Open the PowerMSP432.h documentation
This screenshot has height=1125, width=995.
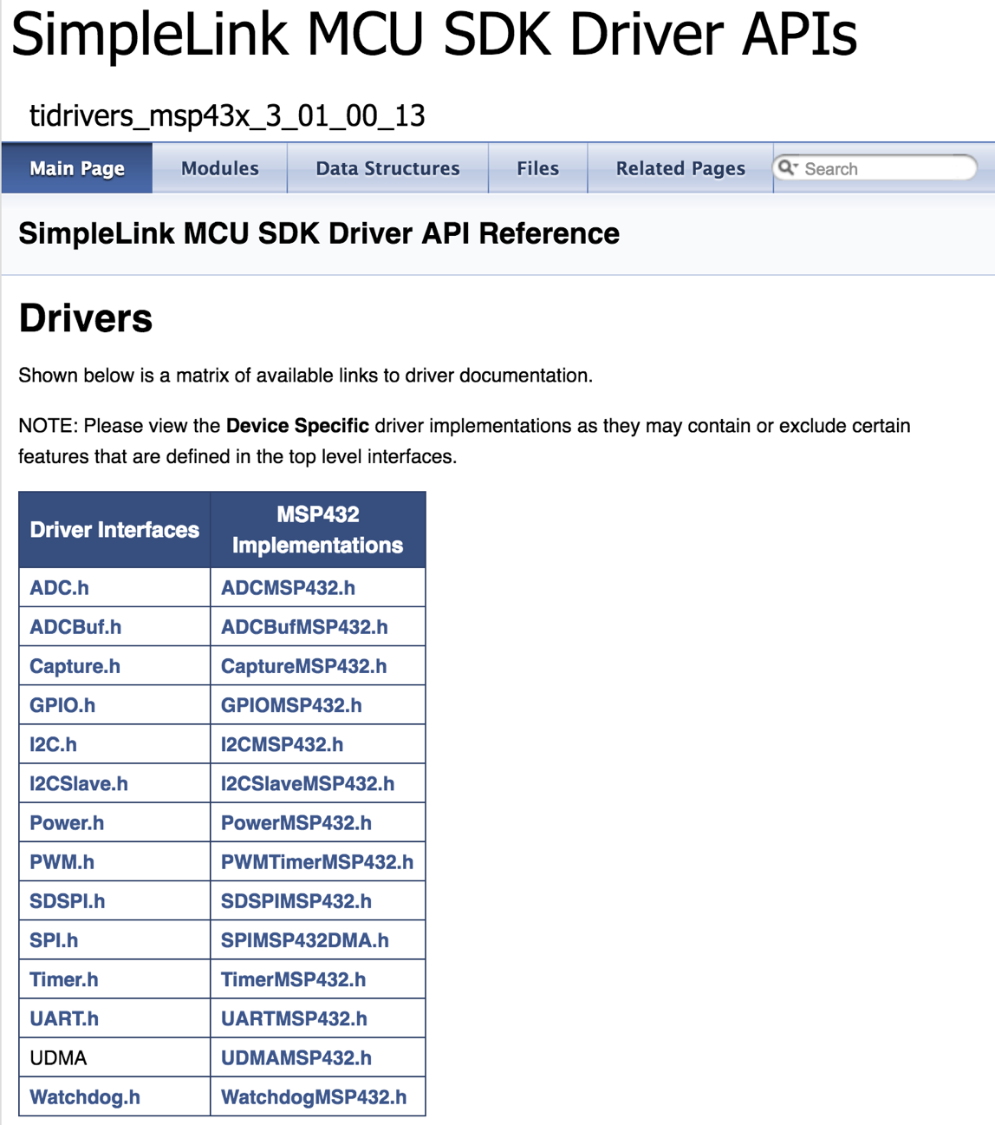click(294, 822)
